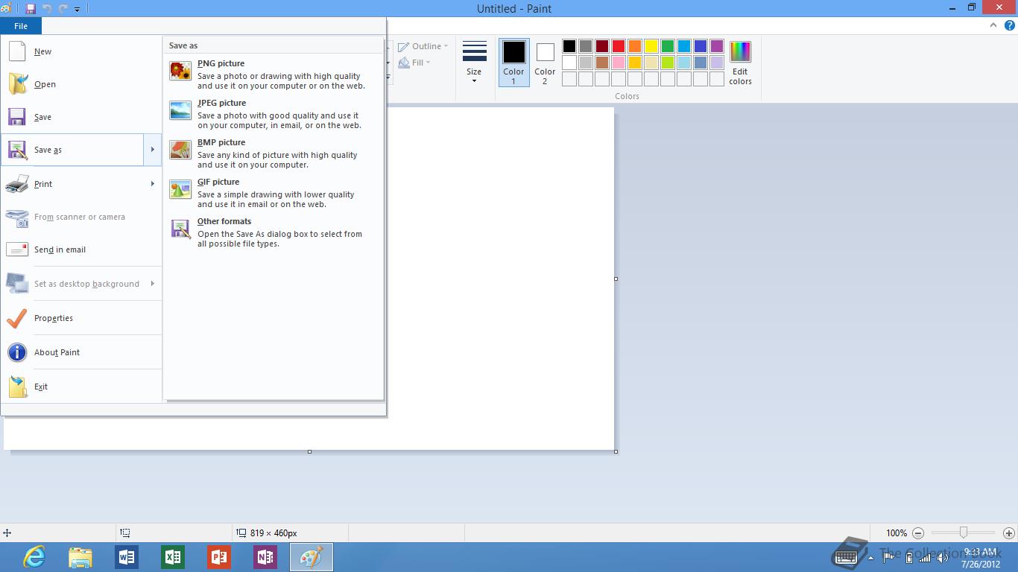Open Properties from the File menu

point(80,318)
